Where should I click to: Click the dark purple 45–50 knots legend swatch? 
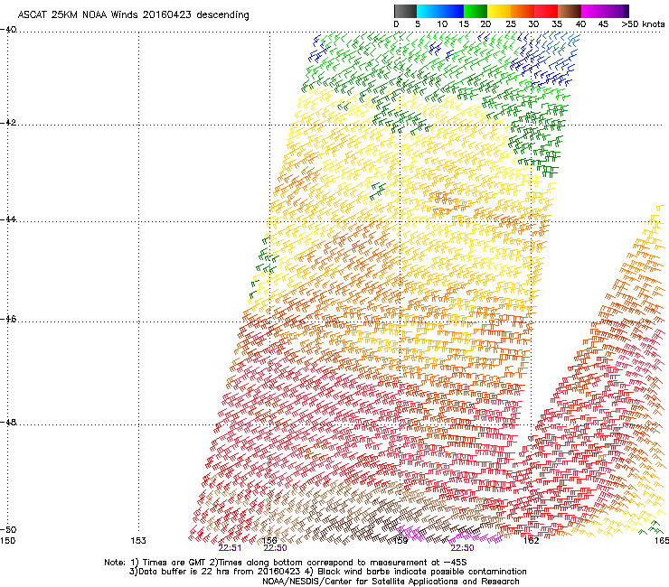(x=617, y=11)
